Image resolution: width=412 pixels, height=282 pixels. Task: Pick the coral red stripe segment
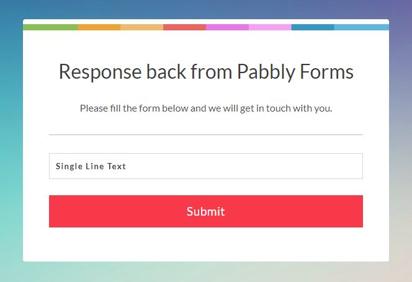tap(184, 27)
